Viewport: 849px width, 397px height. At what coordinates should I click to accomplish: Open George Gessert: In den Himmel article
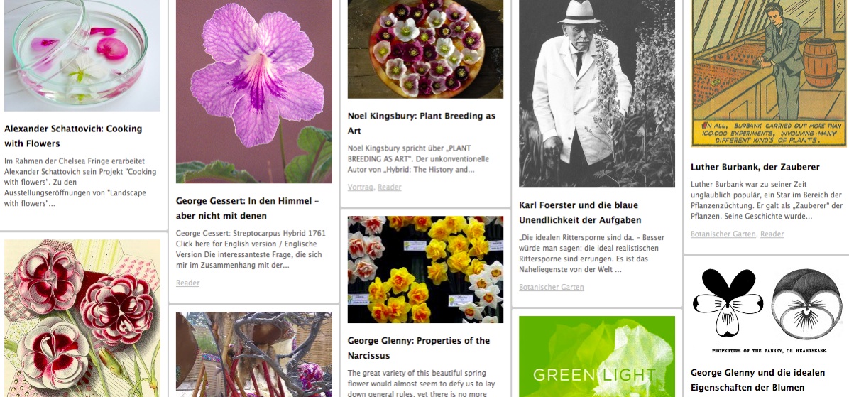point(248,208)
